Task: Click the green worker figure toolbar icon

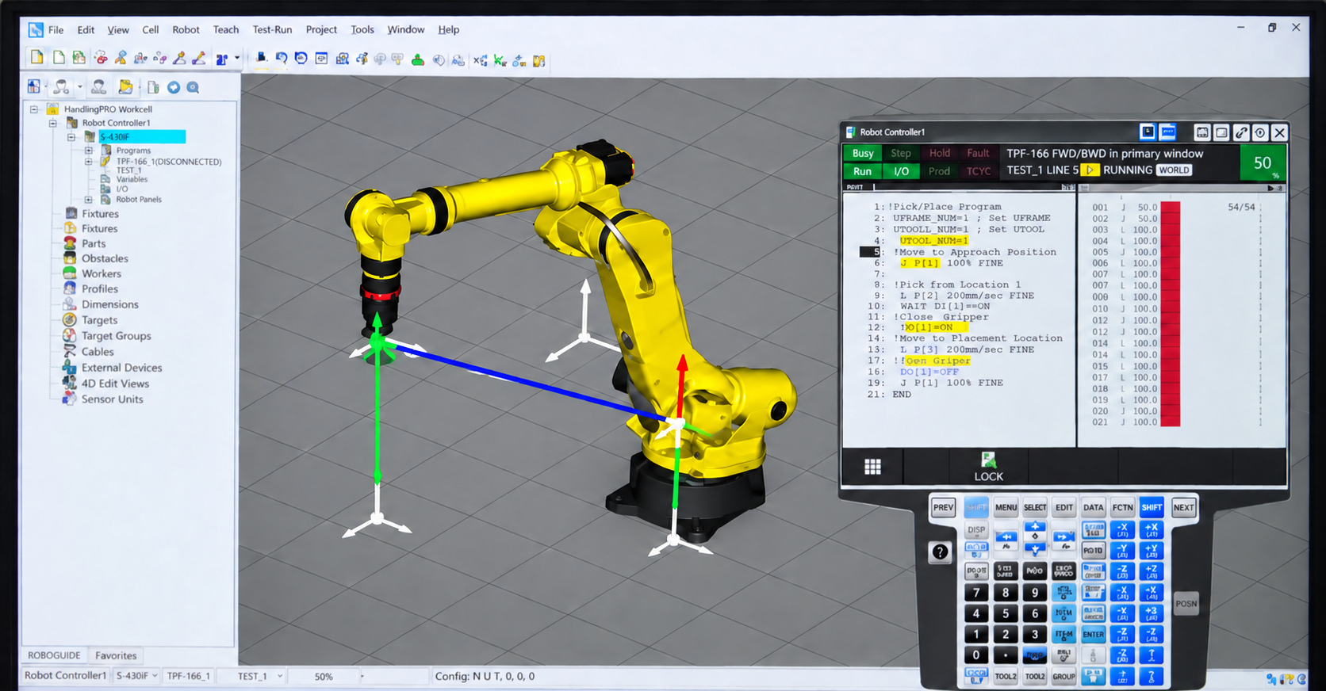Action: coord(418,59)
